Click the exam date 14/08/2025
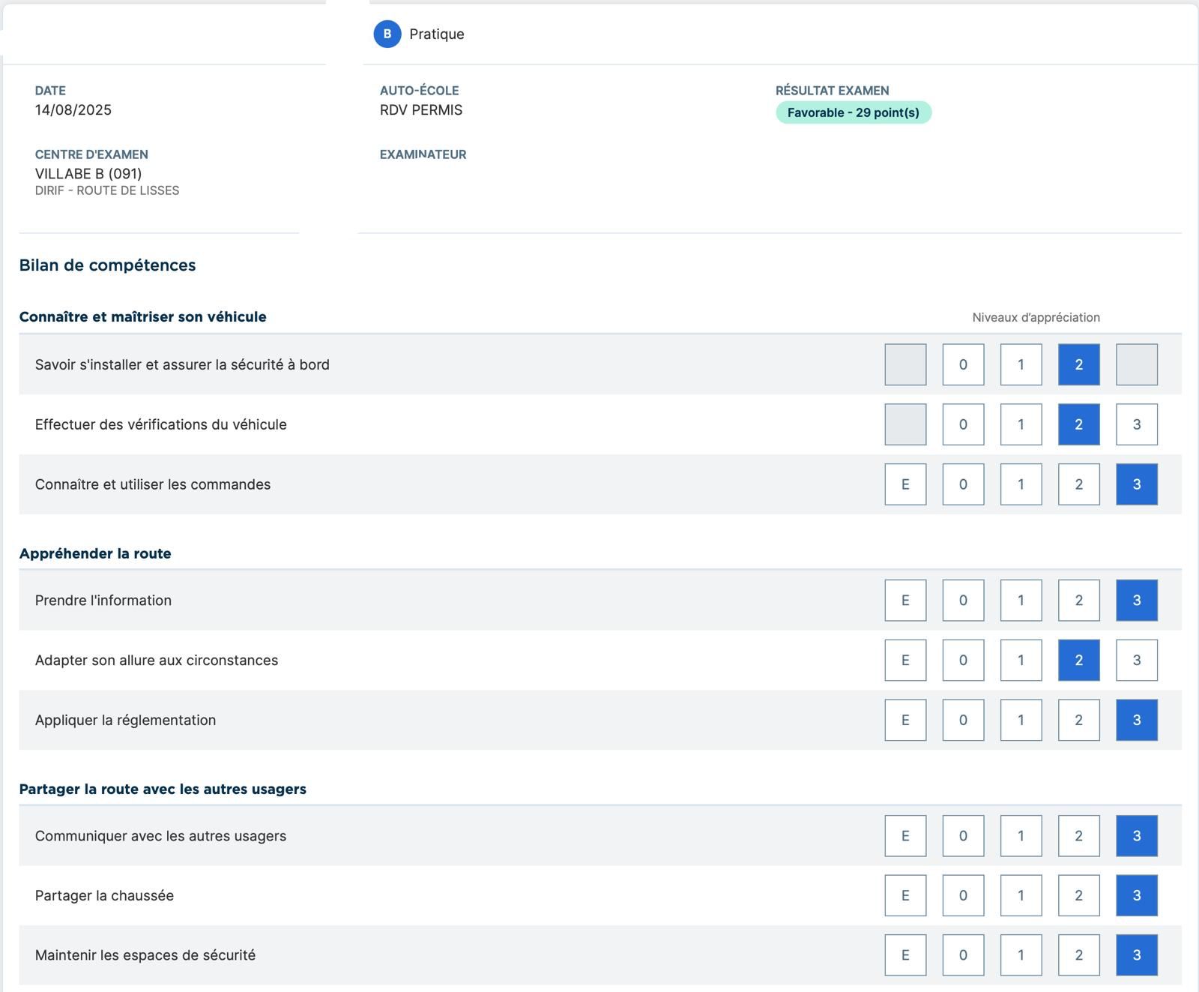The image size is (1199, 992). [73, 110]
